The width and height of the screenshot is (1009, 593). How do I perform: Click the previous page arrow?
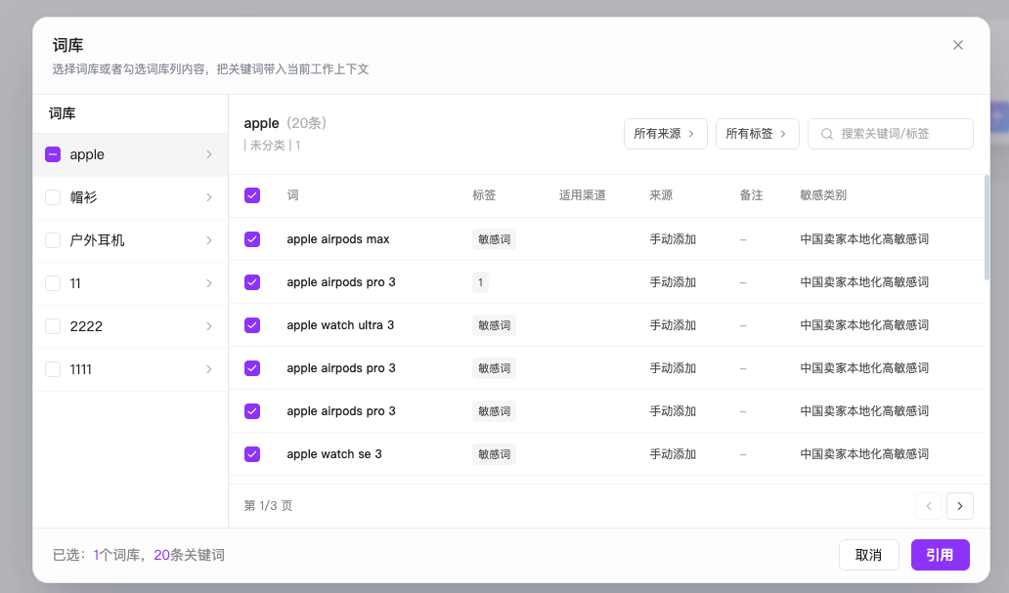(x=929, y=506)
